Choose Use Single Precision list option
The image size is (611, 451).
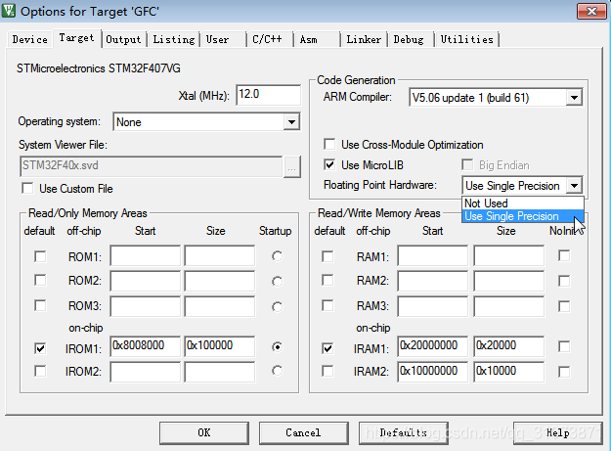[x=522, y=216]
